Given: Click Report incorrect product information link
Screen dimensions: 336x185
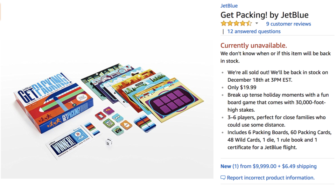Looking at the screenshot, I should (x=271, y=178).
